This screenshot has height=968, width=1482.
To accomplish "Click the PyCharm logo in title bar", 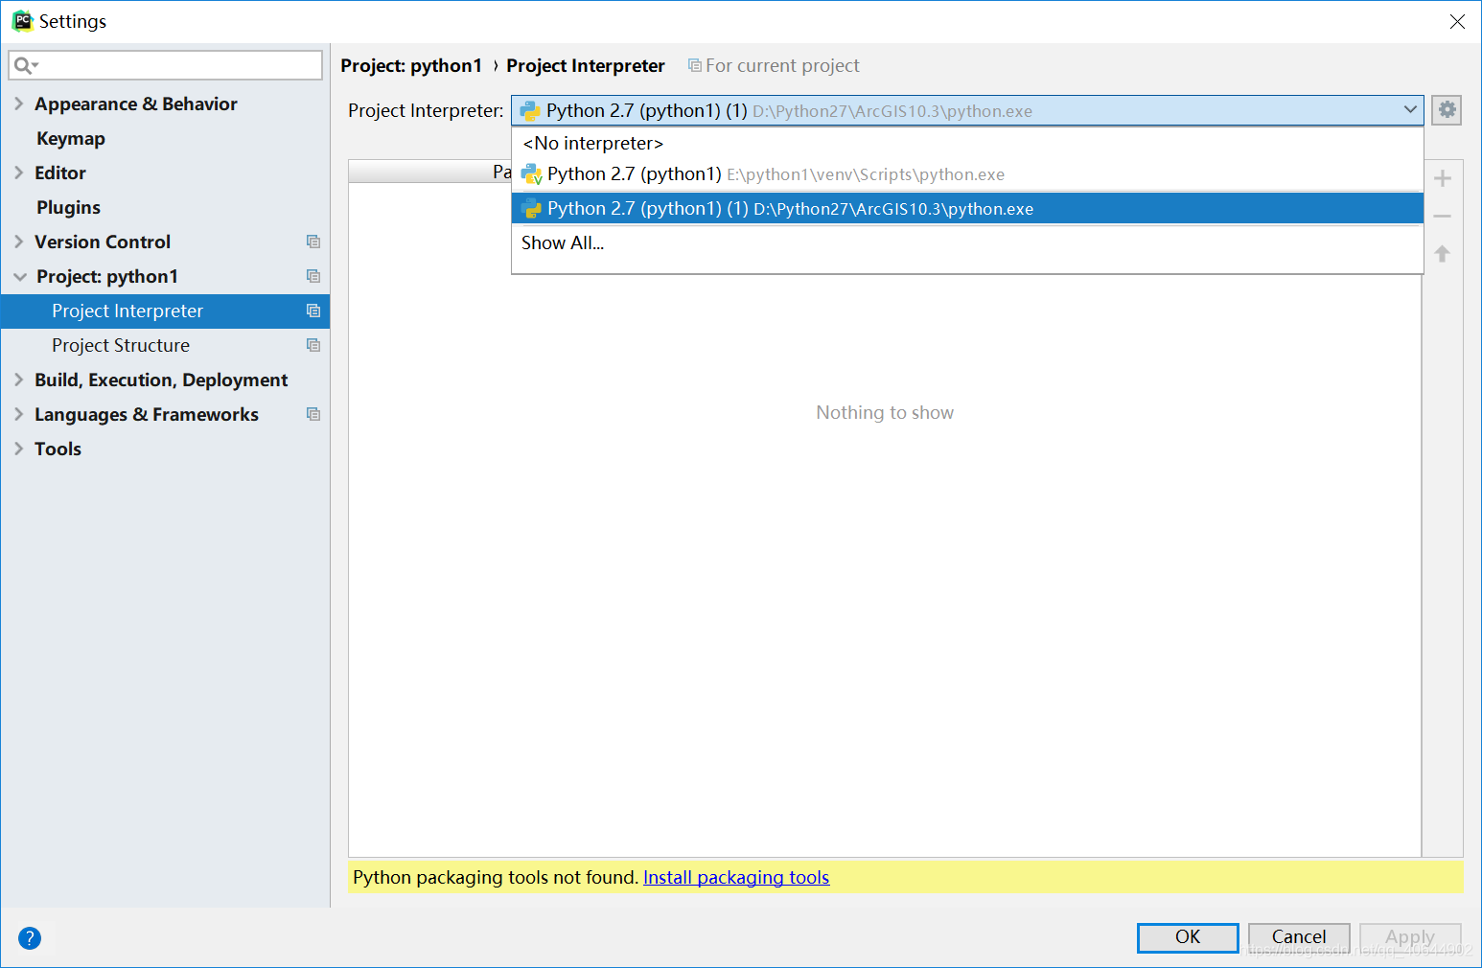I will click(22, 21).
